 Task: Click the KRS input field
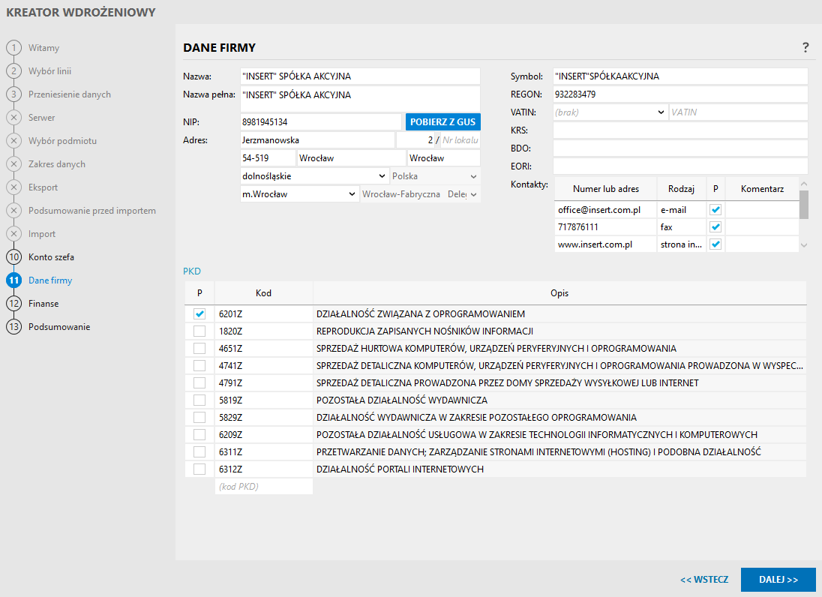click(x=680, y=130)
